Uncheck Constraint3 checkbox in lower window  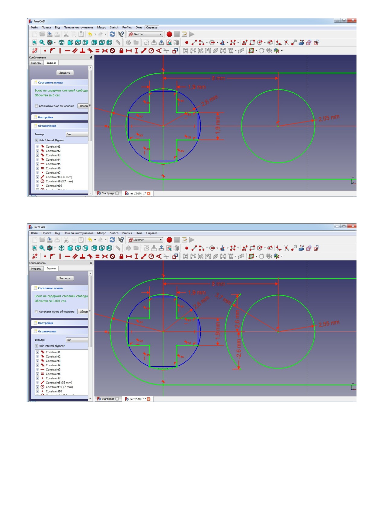pos(37,361)
